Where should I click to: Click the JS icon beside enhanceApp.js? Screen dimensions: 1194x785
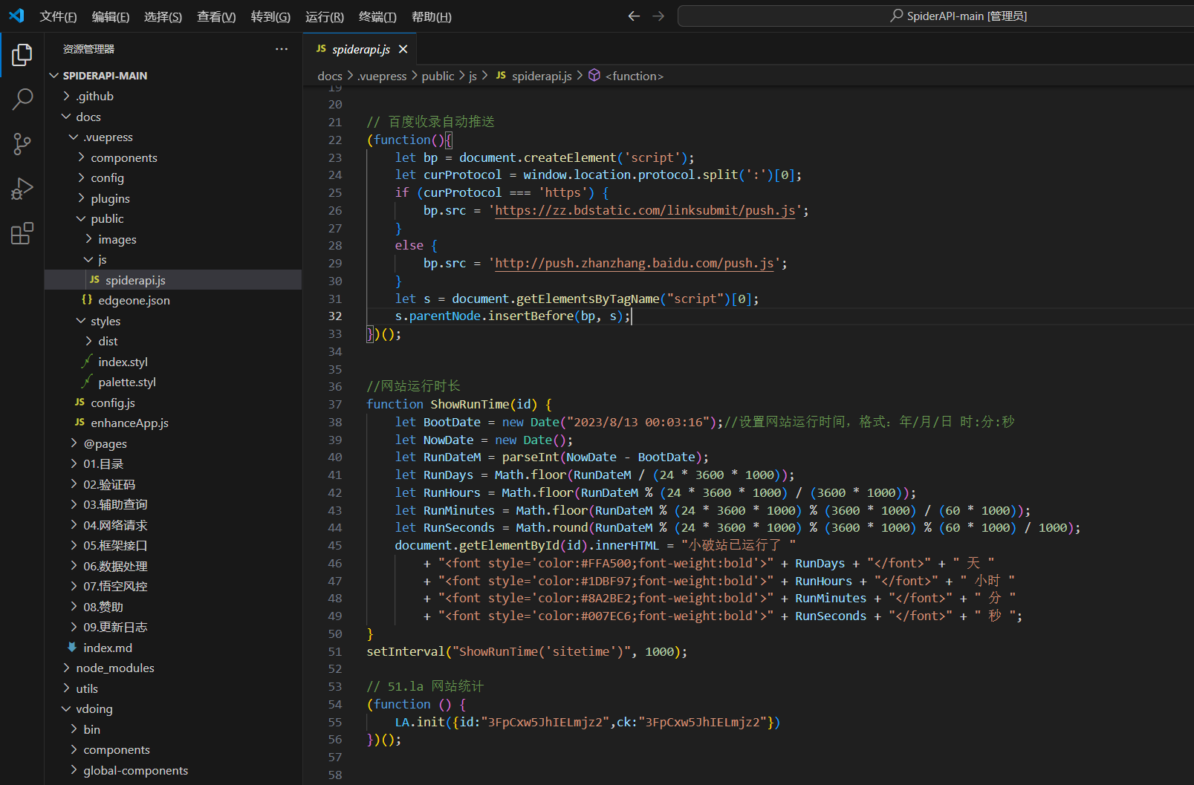[80, 423]
